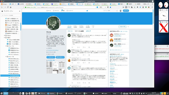Click the bookmarks sidebar scrollbar

tap(21, 26)
